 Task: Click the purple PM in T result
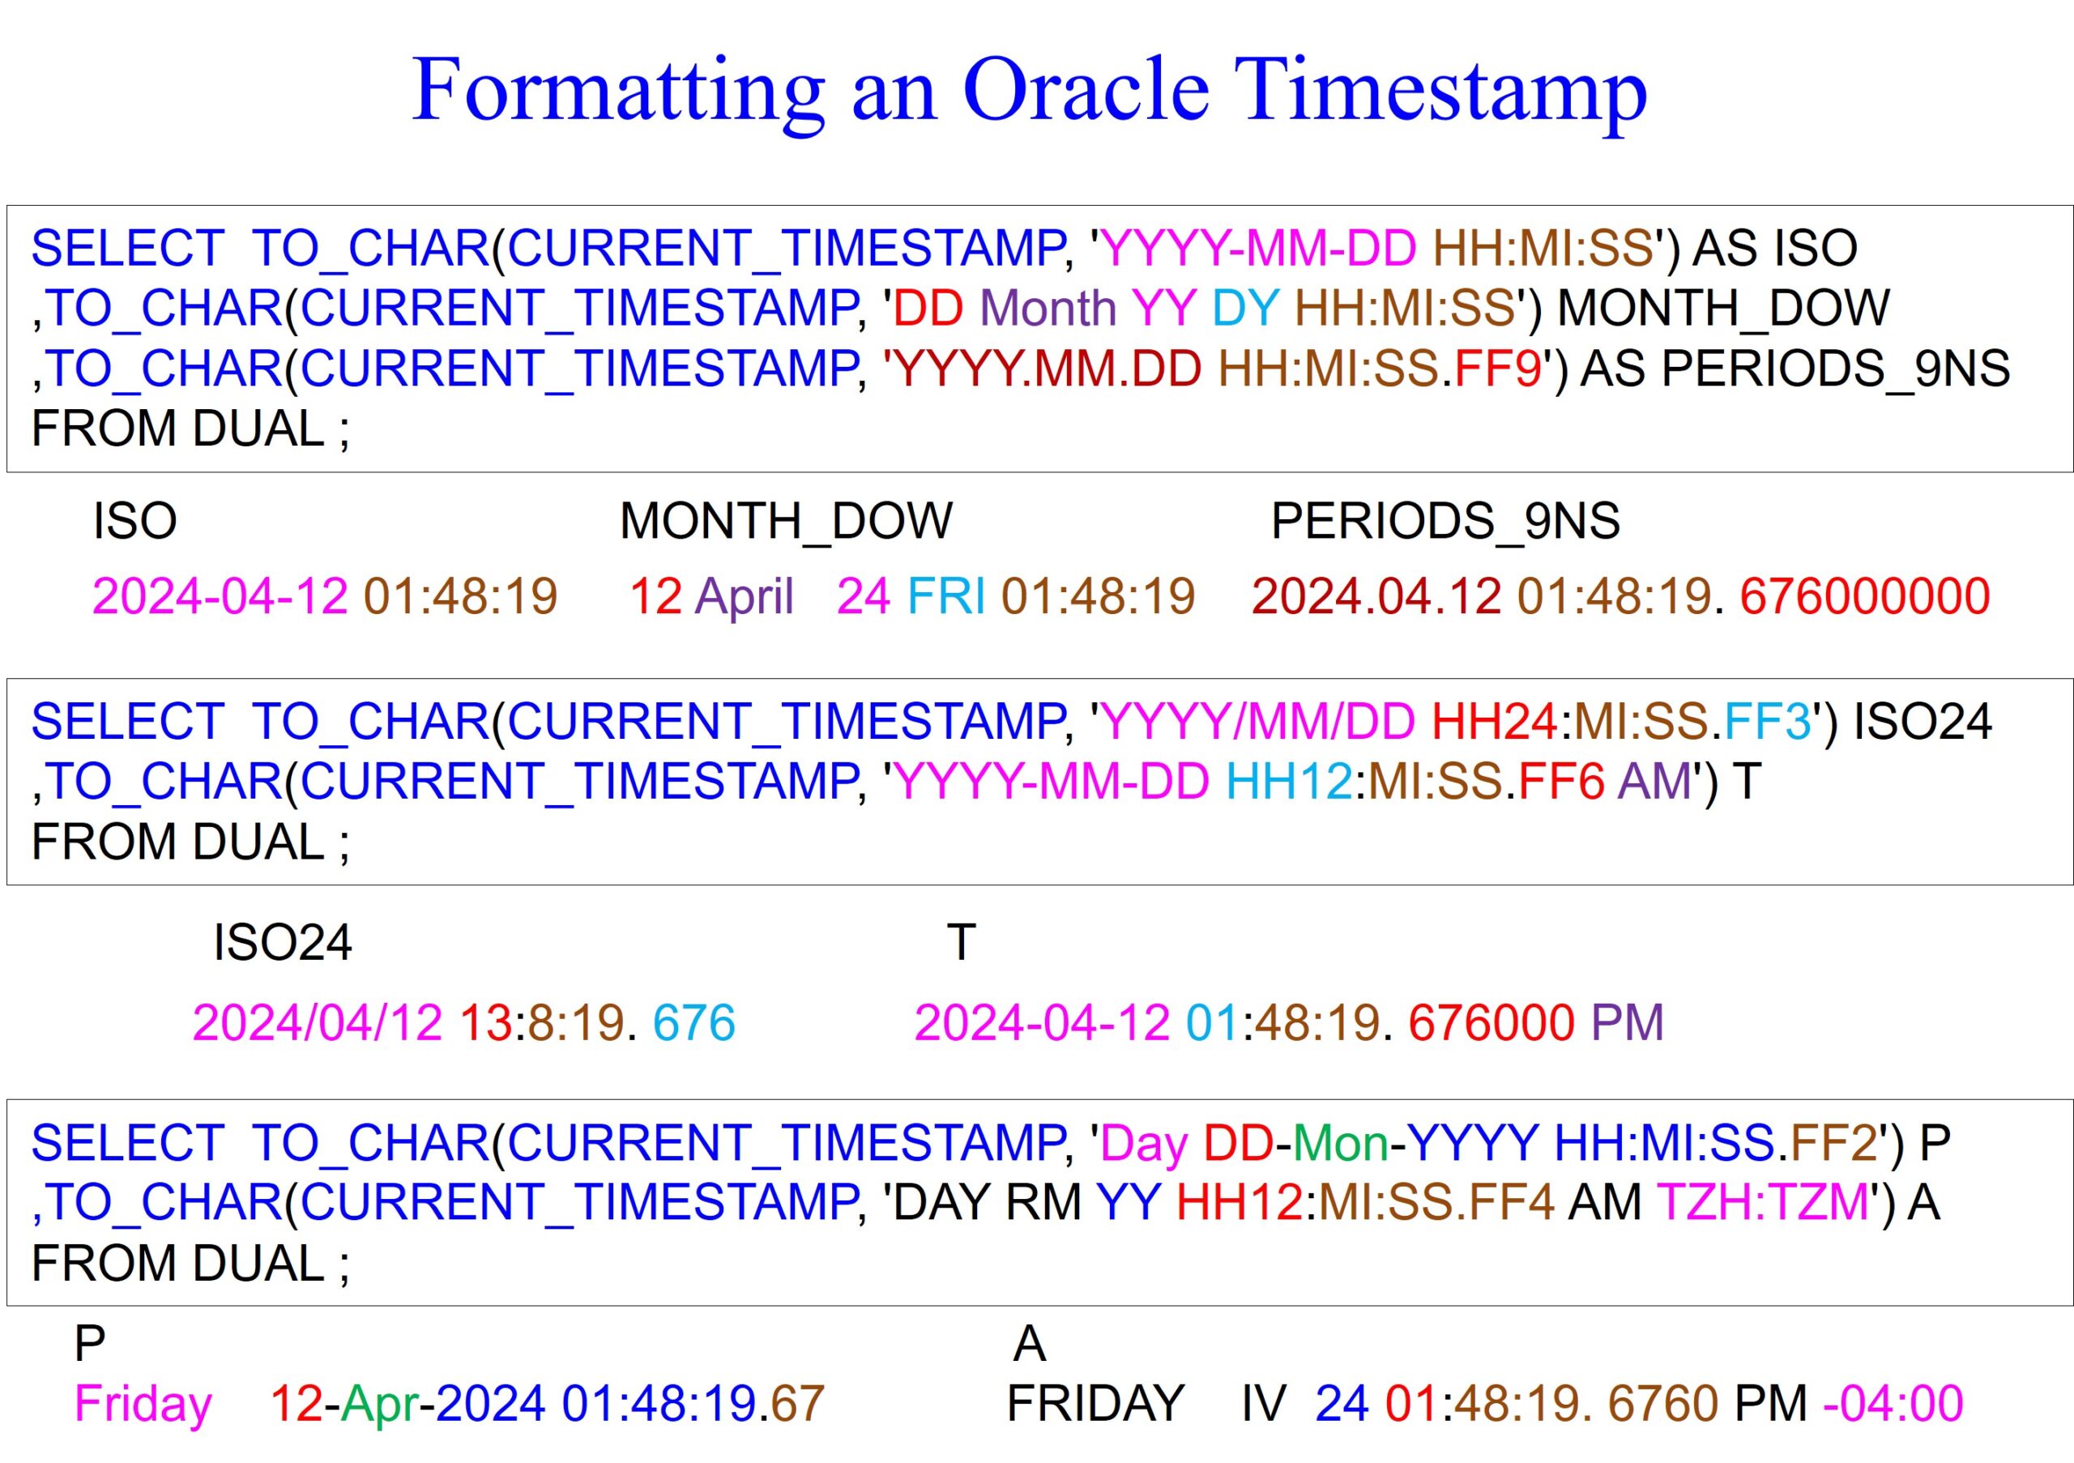[x=1627, y=1022]
